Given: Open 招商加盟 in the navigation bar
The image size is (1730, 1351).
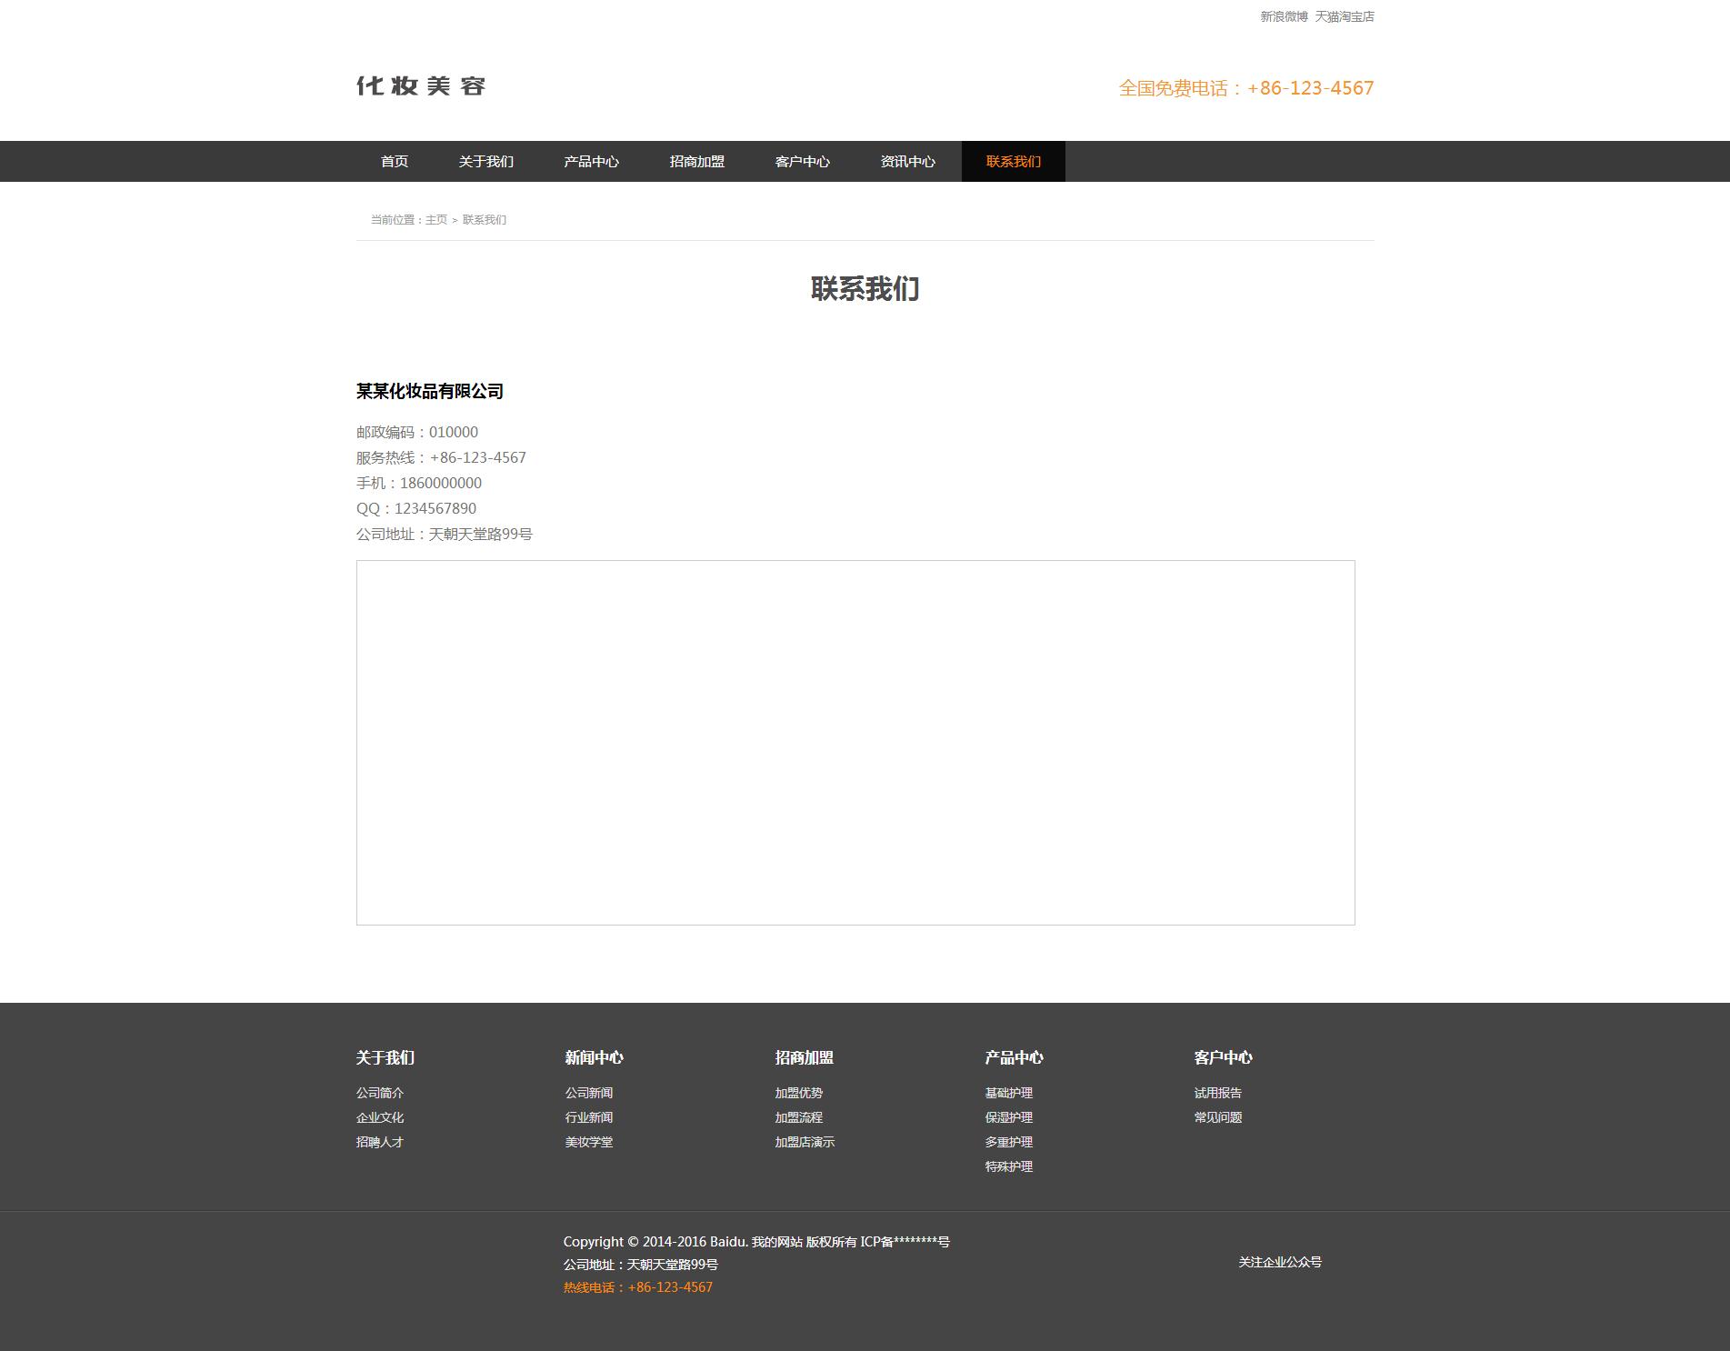Looking at the screenshot, I should pyautogui.click(x=696, y=162).
